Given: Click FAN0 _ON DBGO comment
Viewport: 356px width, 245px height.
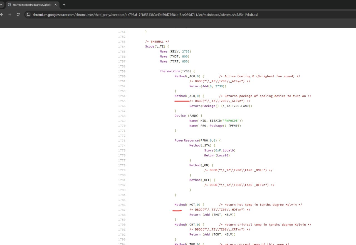Looking at the screenshot, I should click(238, 170).
